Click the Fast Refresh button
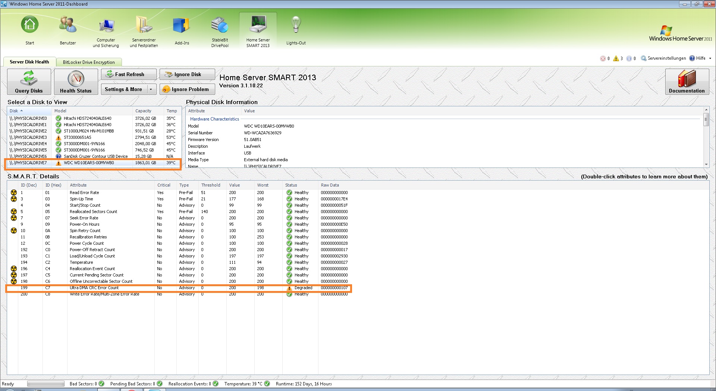Screen dimensions: 716x391 [x=129, y=74]
